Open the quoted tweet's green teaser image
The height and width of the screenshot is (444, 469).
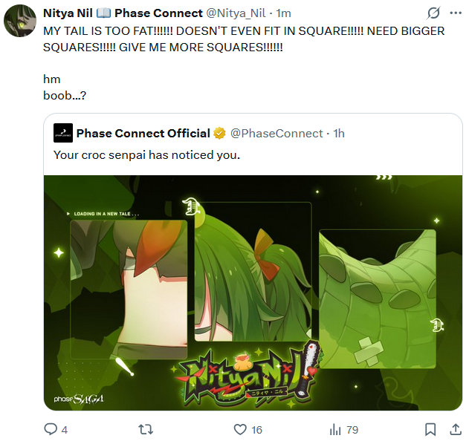pos(253,293)
